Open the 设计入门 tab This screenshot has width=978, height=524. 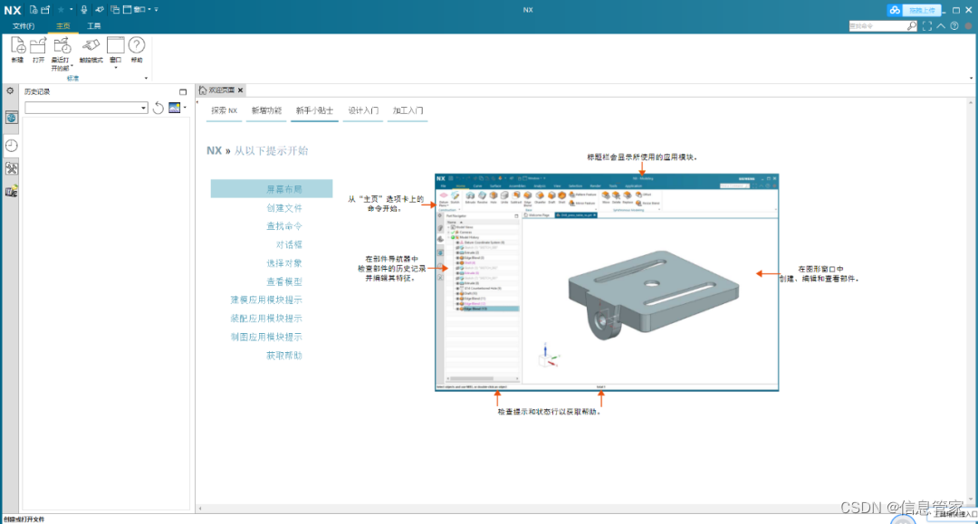point(363,110)
